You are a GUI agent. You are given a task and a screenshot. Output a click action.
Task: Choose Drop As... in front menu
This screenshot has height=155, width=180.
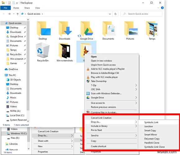pyautogui.click(x=96, y=122)
